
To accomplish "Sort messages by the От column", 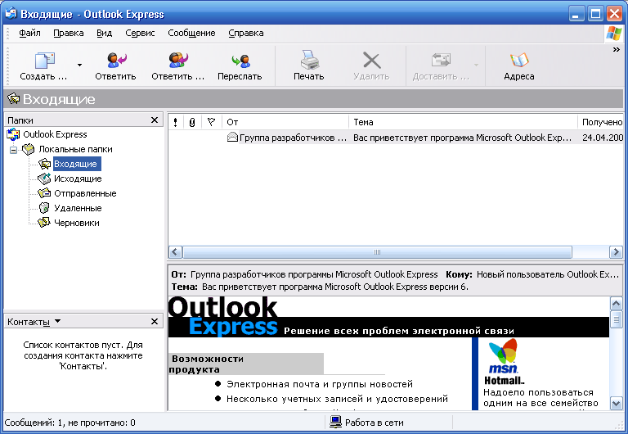I will (285, 122).
